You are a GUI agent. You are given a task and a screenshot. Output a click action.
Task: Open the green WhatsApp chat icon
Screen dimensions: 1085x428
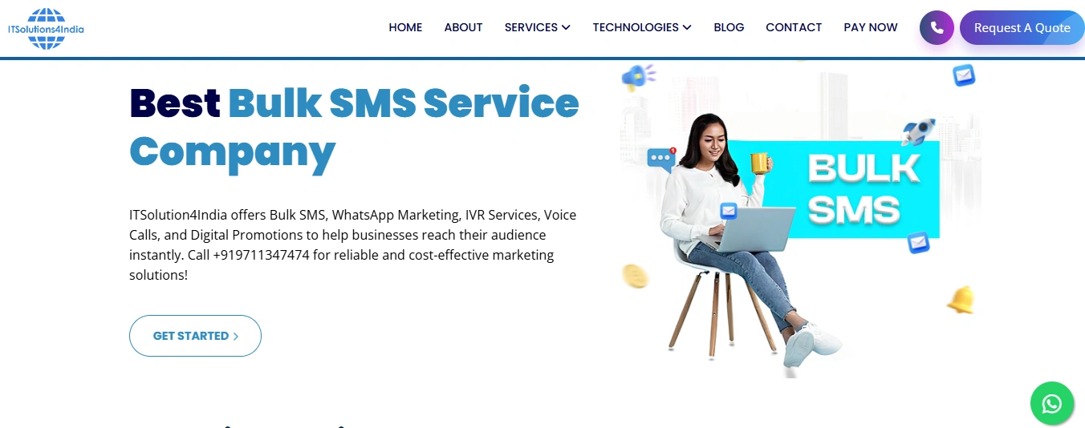(x=1051, y=403)
